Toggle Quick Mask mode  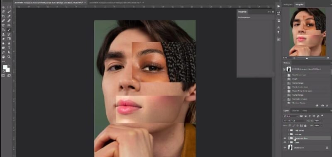3,75
